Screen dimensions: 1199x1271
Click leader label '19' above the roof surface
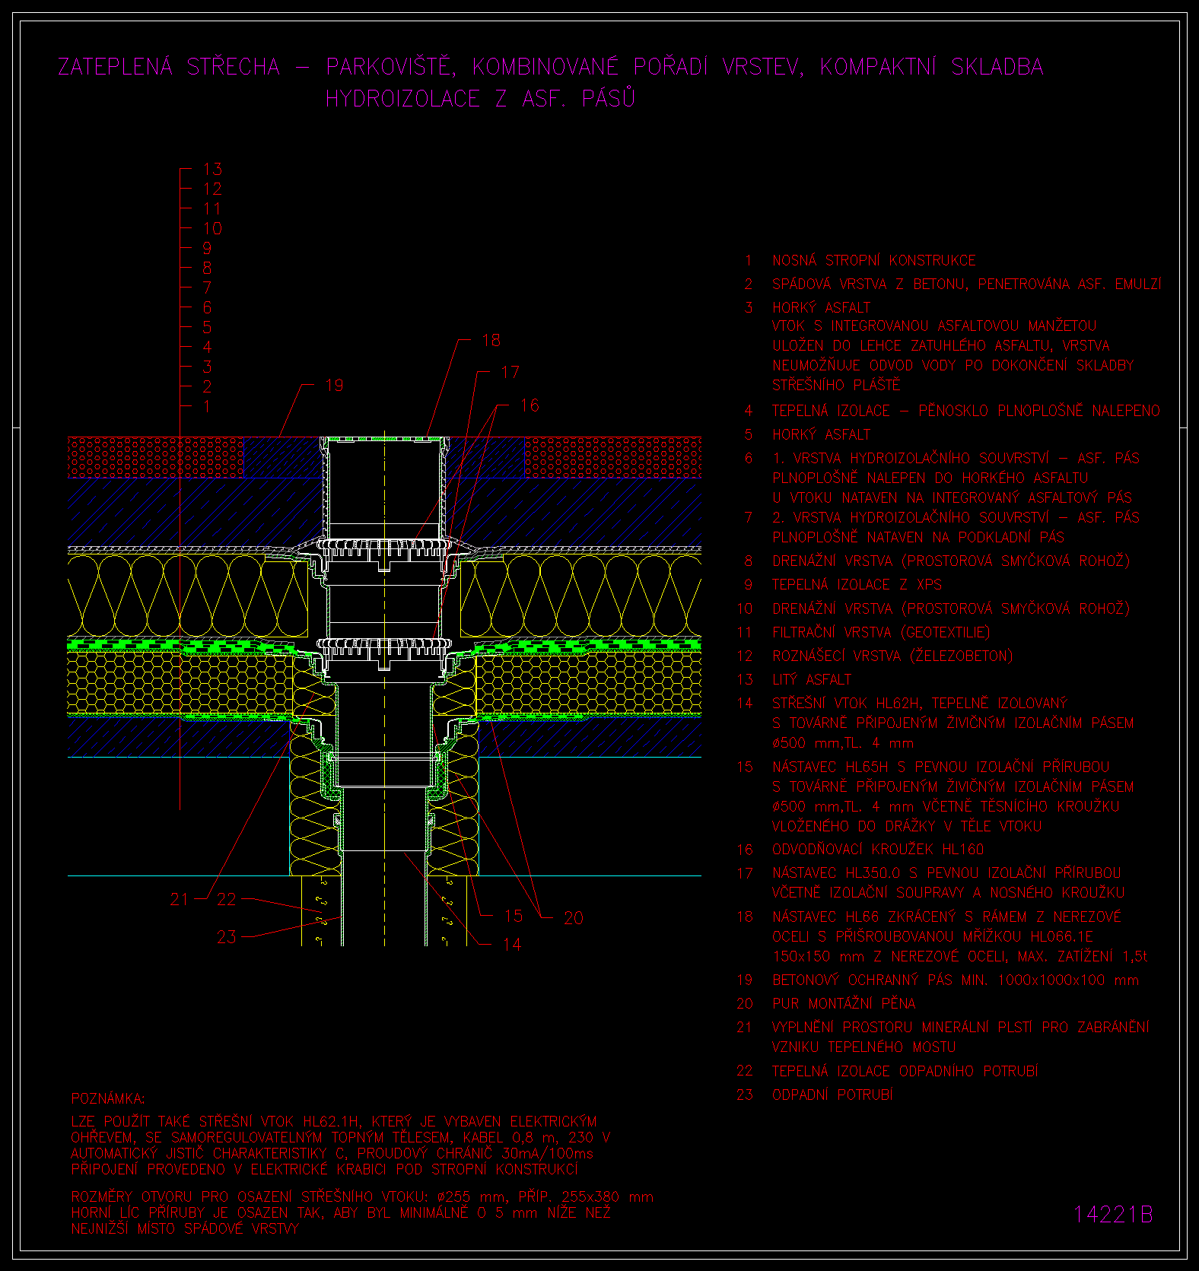[x=334, y=386]
